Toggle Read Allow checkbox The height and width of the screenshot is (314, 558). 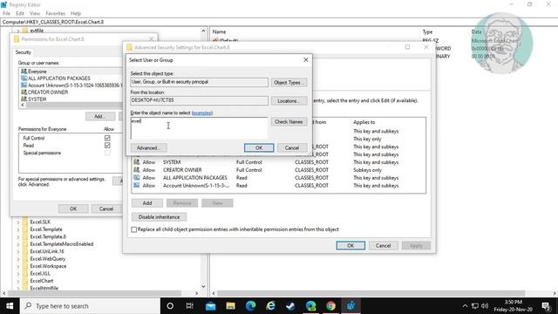(x=107, y=146)
